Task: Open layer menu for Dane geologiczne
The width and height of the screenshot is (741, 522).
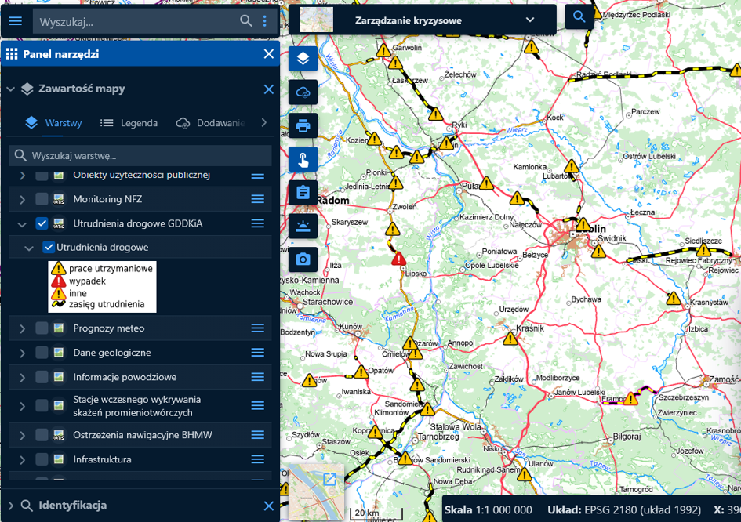Action: (257, 353)
